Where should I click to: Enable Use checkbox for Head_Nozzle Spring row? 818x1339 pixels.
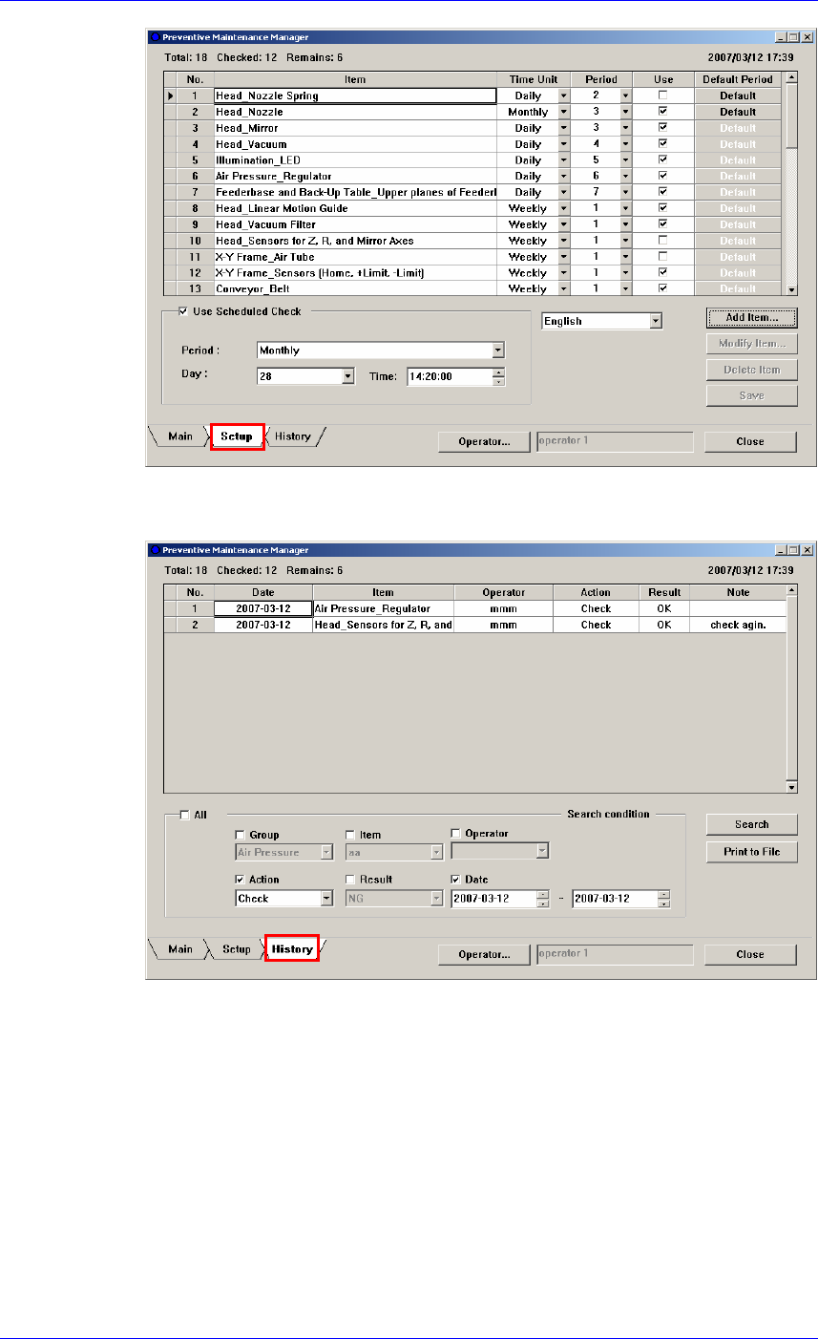[662, 95]
